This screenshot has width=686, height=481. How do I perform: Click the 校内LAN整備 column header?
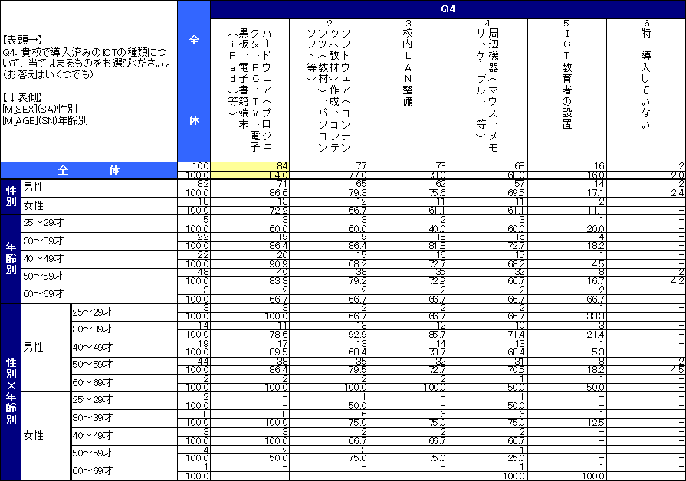tap(409, 88)
